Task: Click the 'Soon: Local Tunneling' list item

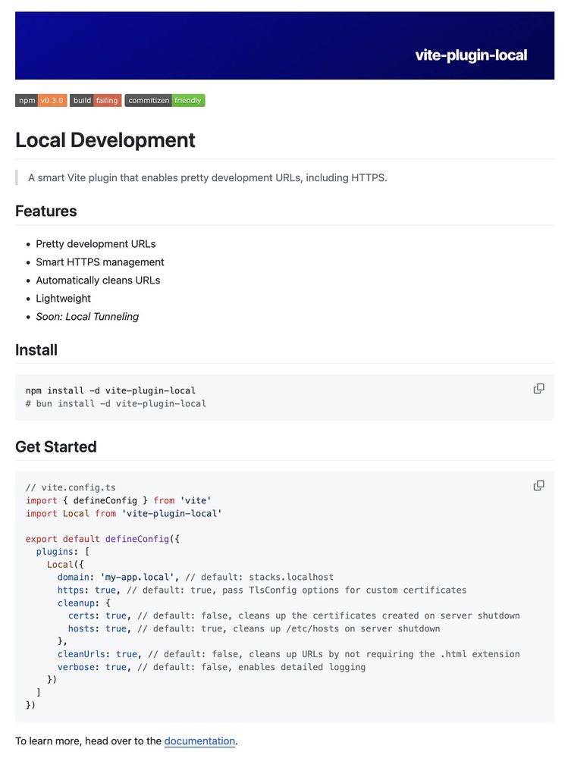Action: [87, 317]
